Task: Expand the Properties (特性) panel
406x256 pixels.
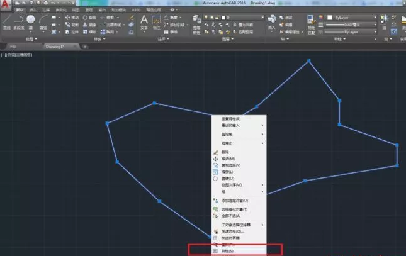Action: click(340, 39)
